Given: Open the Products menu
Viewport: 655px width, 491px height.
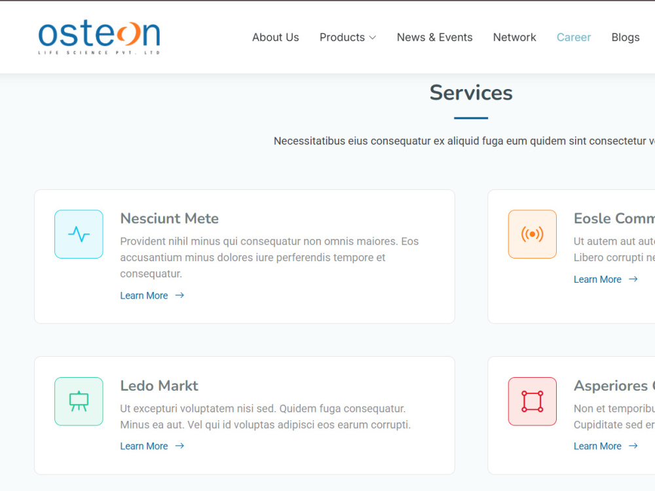Looking at the screenshot, I should 348,37.
